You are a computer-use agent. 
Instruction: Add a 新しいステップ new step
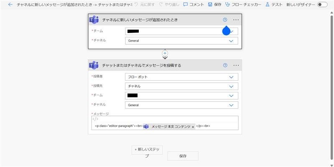pos(147,150)
